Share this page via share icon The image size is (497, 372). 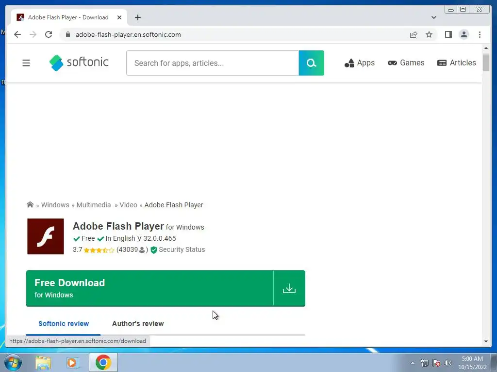coord(414,34)
